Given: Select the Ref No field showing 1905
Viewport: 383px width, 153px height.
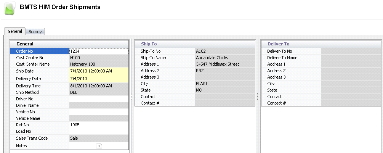Looking at the screenshot, I should pos(99,125).
